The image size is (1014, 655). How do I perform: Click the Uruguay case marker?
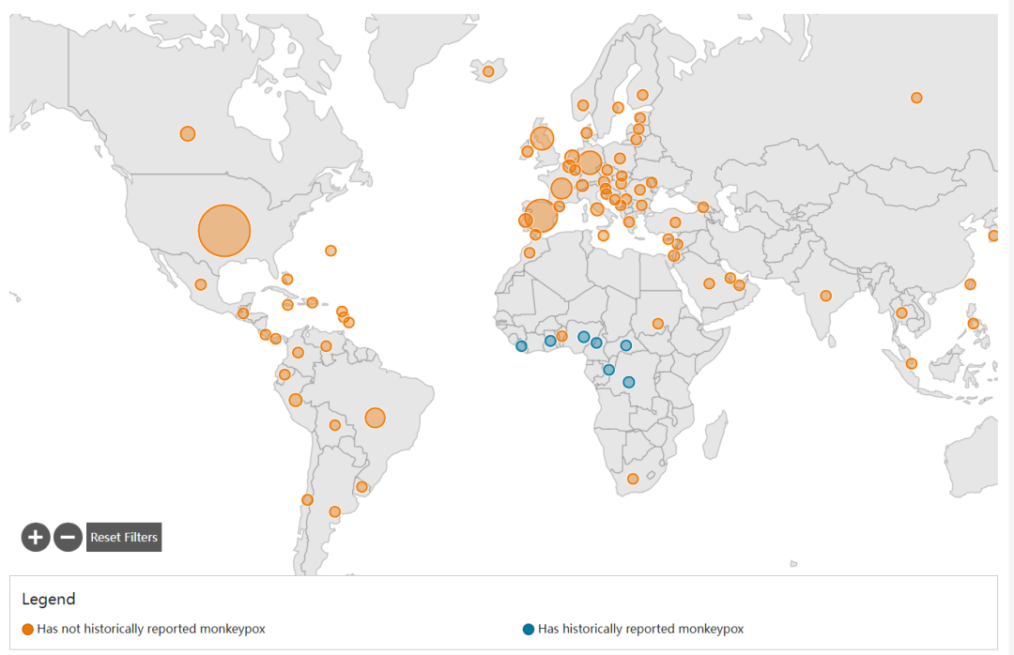coord(361,486)
